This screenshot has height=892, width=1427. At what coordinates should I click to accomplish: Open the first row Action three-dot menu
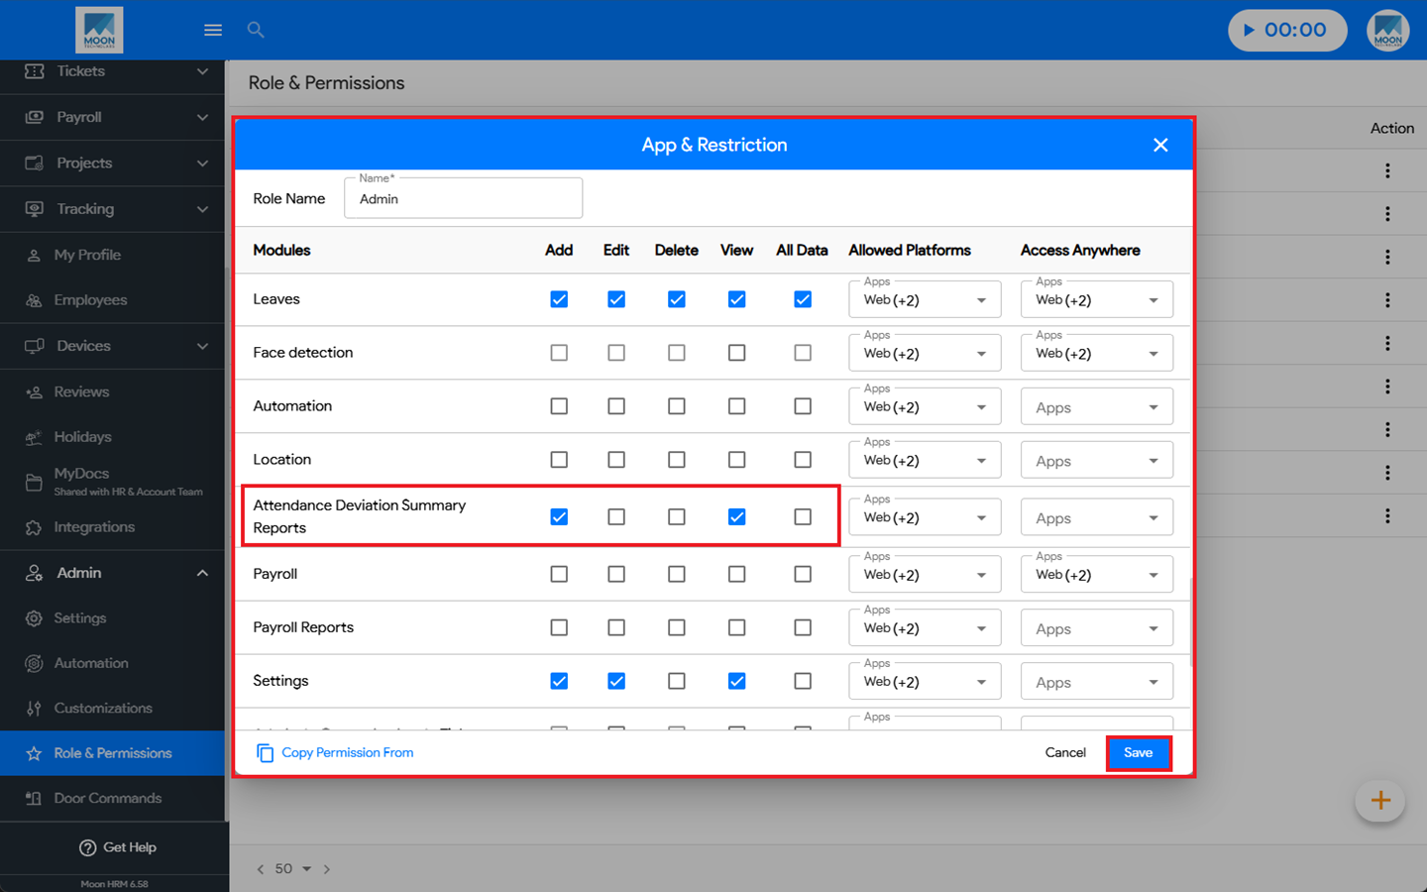(x=1387, y=170)
